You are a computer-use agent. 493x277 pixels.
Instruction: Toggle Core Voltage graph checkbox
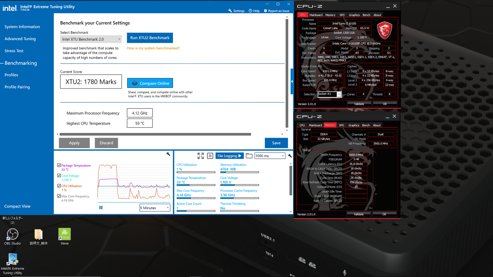[59, 175]
